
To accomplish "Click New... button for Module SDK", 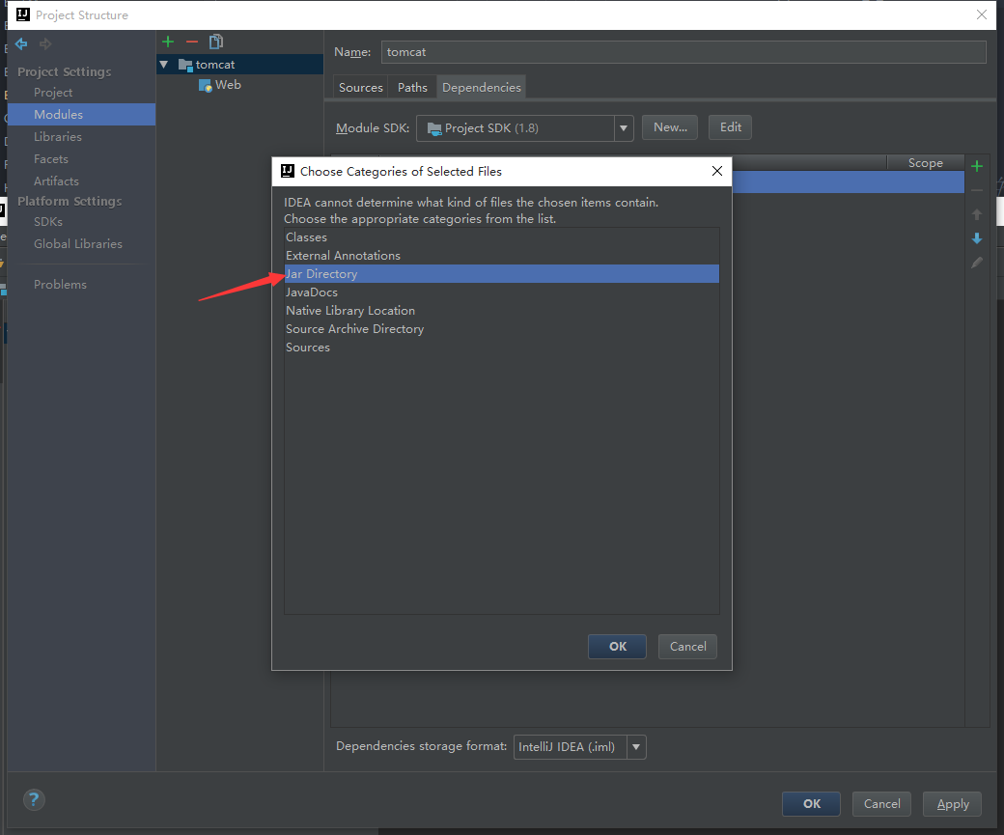I will [x=670, y=127].
